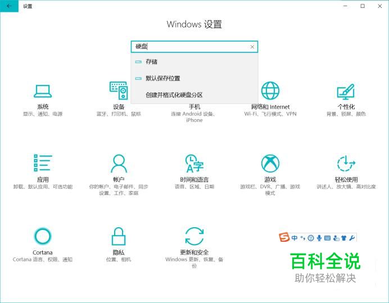Screen dimensions: 389x303
Task: Click the 讲述人、放大镜、高对比度 description
Action: 346,187
